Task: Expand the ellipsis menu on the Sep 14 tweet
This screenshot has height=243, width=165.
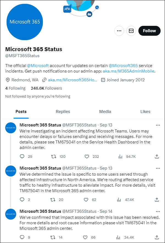Action: (158, 211)
